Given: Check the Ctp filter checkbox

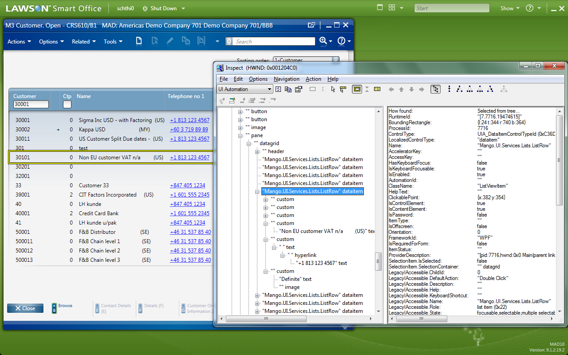Looking at the screenshot, I should pos(67,104).
